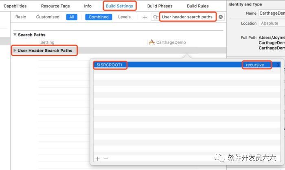Remove the selected search path entry

pyautogui.click(x=106, y=159)
